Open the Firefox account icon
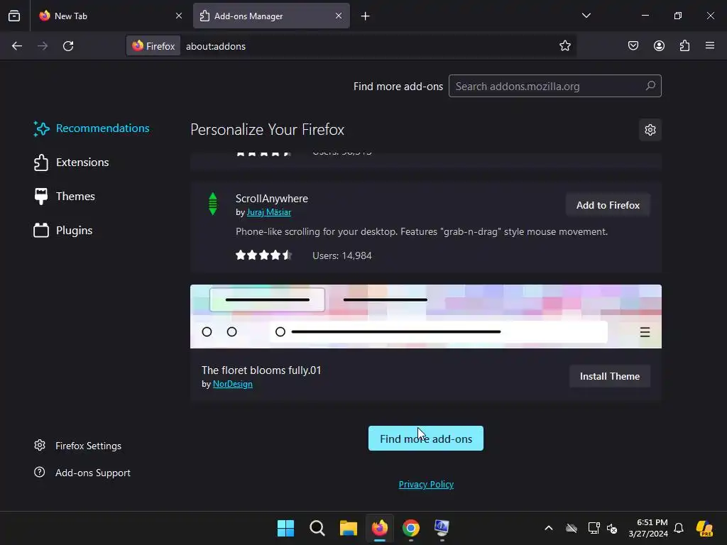The image size is (727, 545). (659, 45)
